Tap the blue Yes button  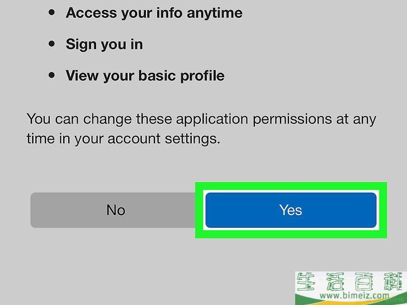(291, 210)
